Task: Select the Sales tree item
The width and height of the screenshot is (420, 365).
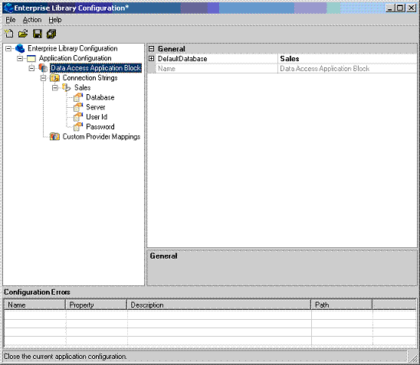Action: coord(83,88)
